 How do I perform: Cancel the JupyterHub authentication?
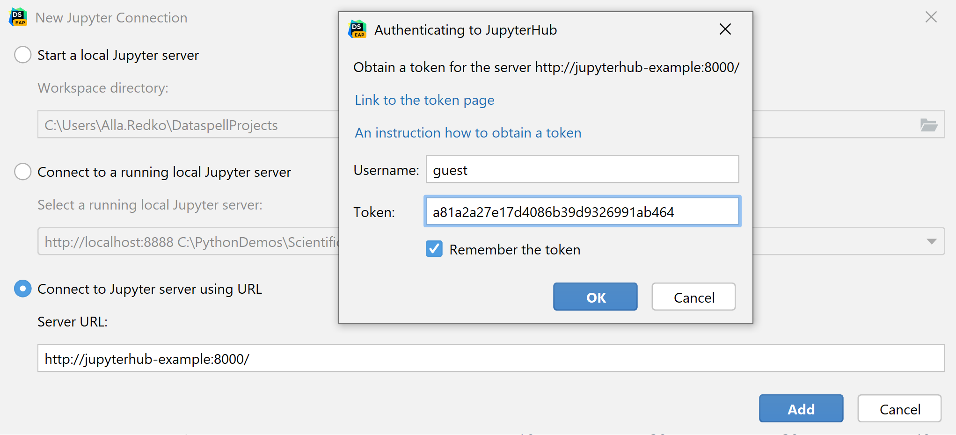pos(693,297)
